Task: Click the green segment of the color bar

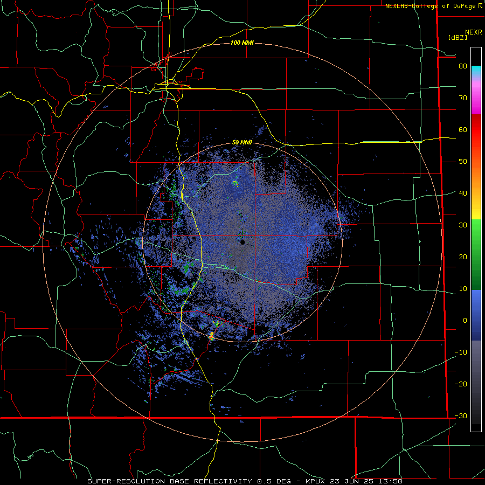Action: tap(476, 254)
